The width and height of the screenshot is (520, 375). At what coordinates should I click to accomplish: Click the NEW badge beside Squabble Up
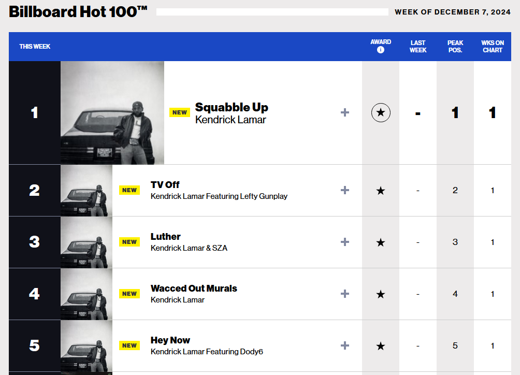click(x=179, y=112)
